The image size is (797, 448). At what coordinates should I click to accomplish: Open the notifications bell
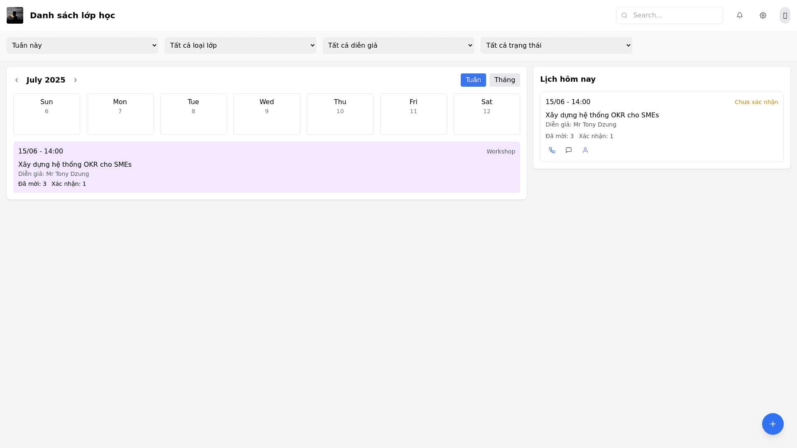(x=740, y=15)
